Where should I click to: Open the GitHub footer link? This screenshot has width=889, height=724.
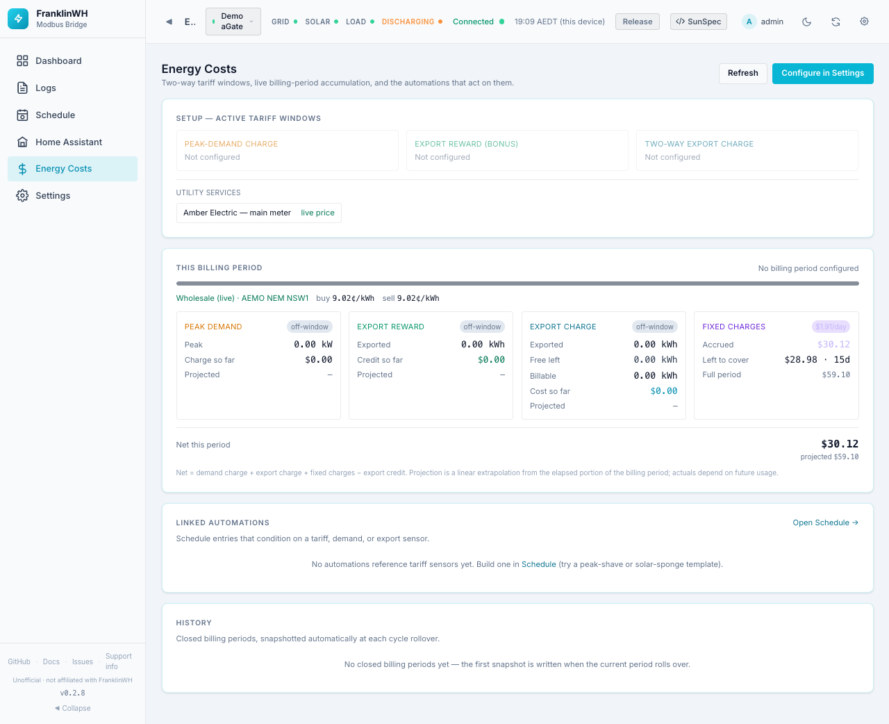pyautogui.click(x=19, y=661)
